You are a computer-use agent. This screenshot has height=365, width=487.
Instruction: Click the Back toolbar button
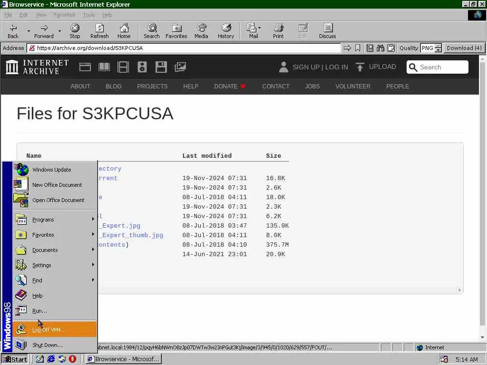[x=13, y=31]
